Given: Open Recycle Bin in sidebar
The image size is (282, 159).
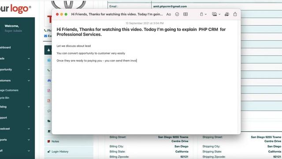Looking at the screenshot, I should point(5,98).
